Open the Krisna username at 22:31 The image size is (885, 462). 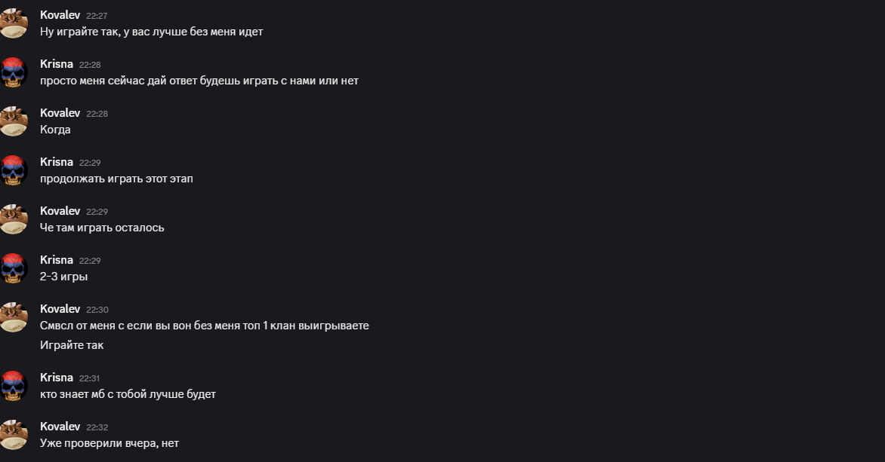pyautogui.click(x=57, y=378)
